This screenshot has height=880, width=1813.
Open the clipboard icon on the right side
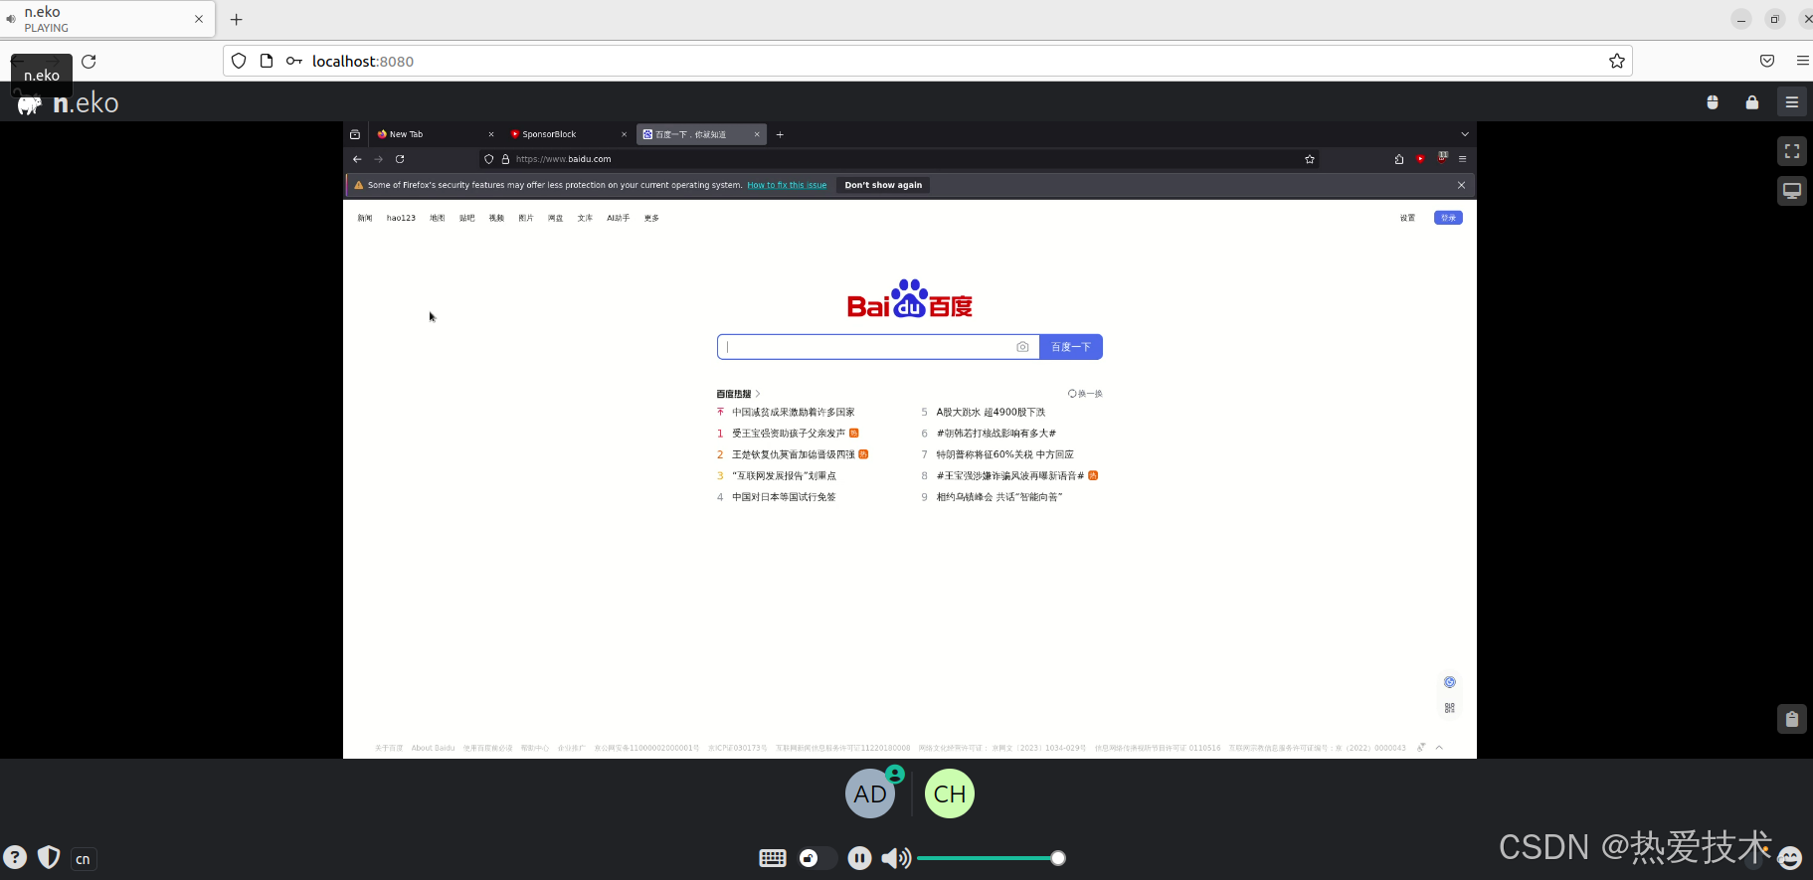(1792, 719)
